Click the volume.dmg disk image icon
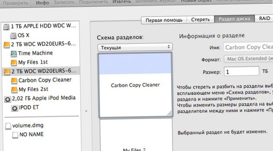 pos(8,126)
